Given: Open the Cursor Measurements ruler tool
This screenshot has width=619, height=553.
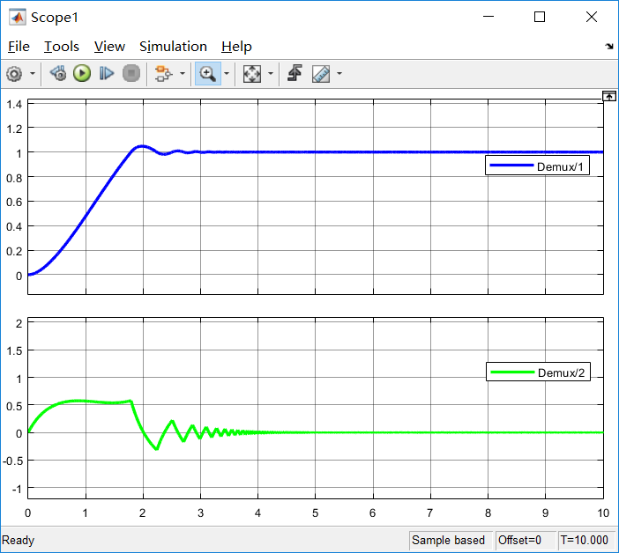Looking at the screenshot, I should point(321,74).
